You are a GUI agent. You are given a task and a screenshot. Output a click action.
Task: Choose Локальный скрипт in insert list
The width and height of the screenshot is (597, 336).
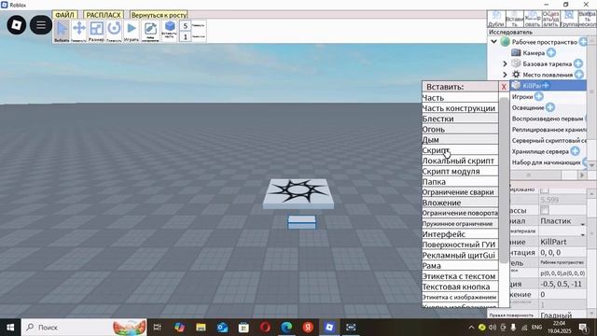click(x=460, y=161)
